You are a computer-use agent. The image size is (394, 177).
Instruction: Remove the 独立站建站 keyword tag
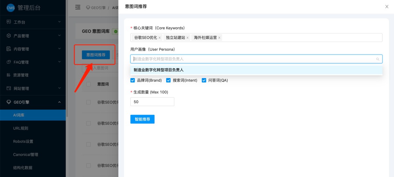pyautogui.click(x=187, y=38)
